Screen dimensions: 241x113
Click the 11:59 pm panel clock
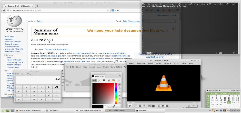(235, 110)
